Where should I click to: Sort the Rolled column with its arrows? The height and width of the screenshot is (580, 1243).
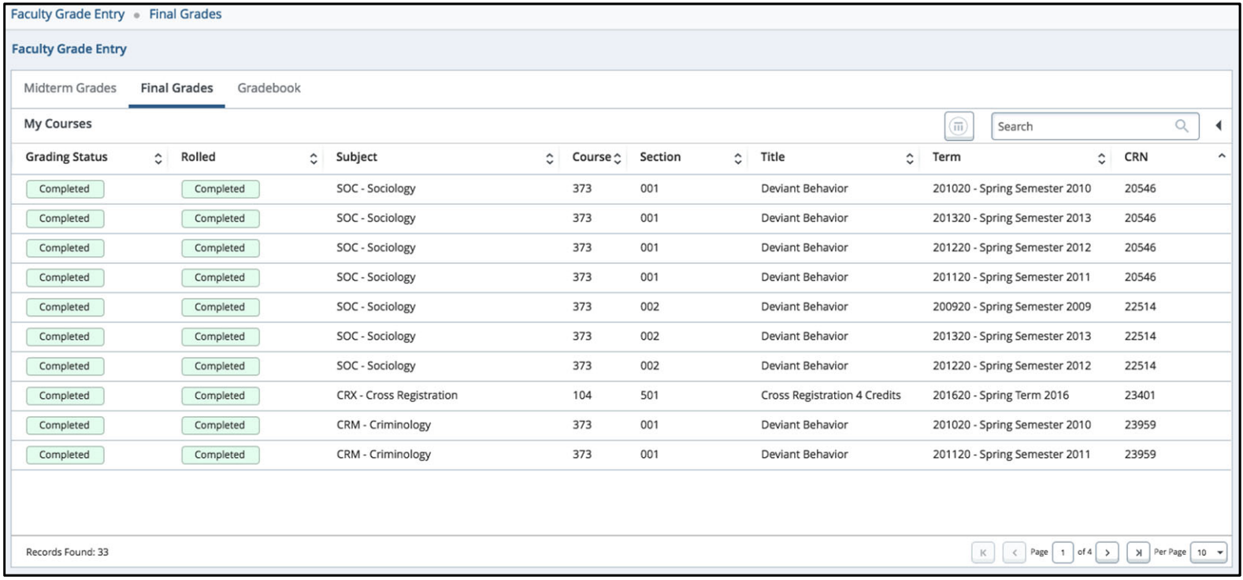313,158
